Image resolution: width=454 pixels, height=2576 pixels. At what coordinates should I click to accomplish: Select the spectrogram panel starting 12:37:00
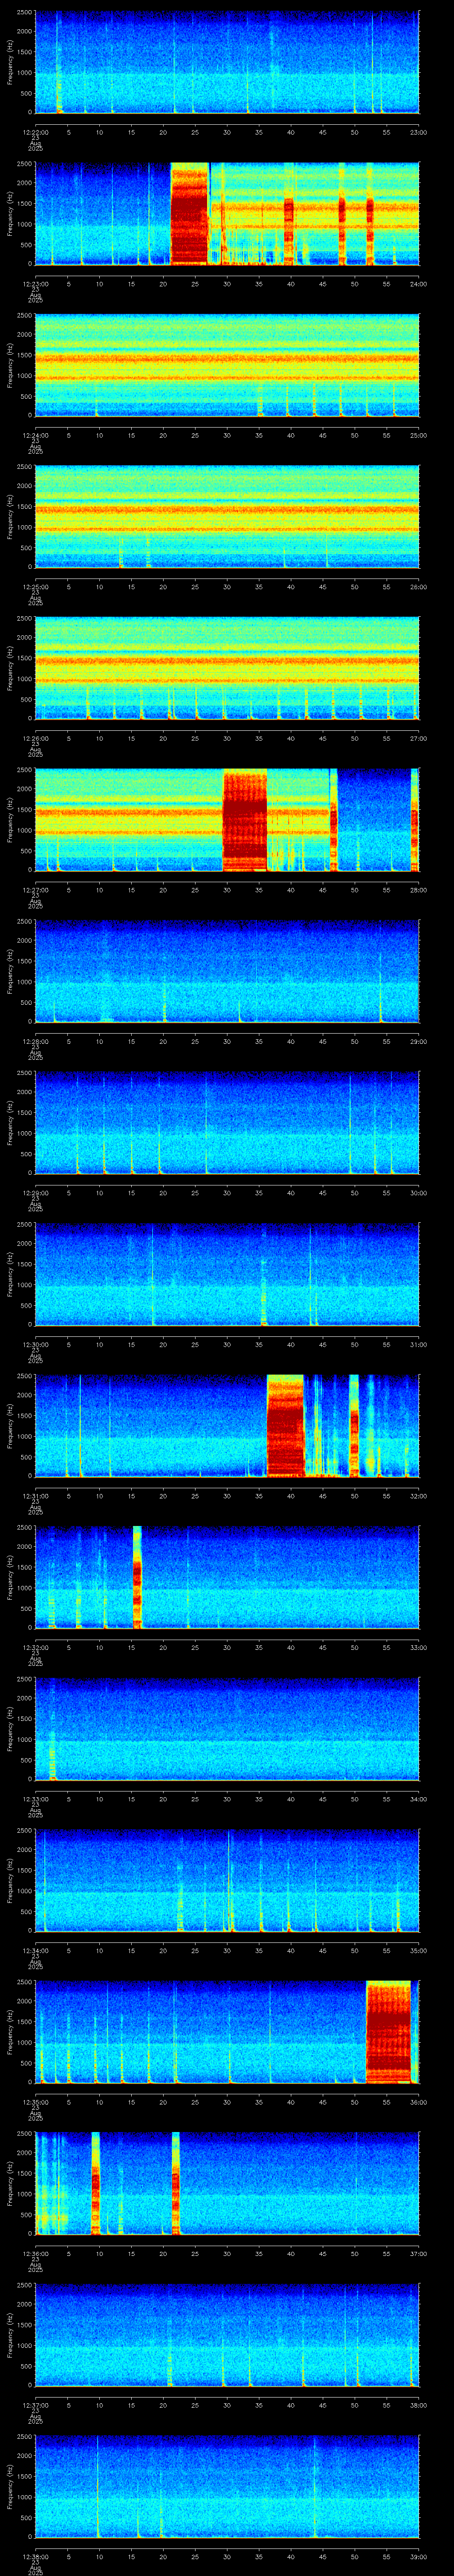coord(227,2335)
